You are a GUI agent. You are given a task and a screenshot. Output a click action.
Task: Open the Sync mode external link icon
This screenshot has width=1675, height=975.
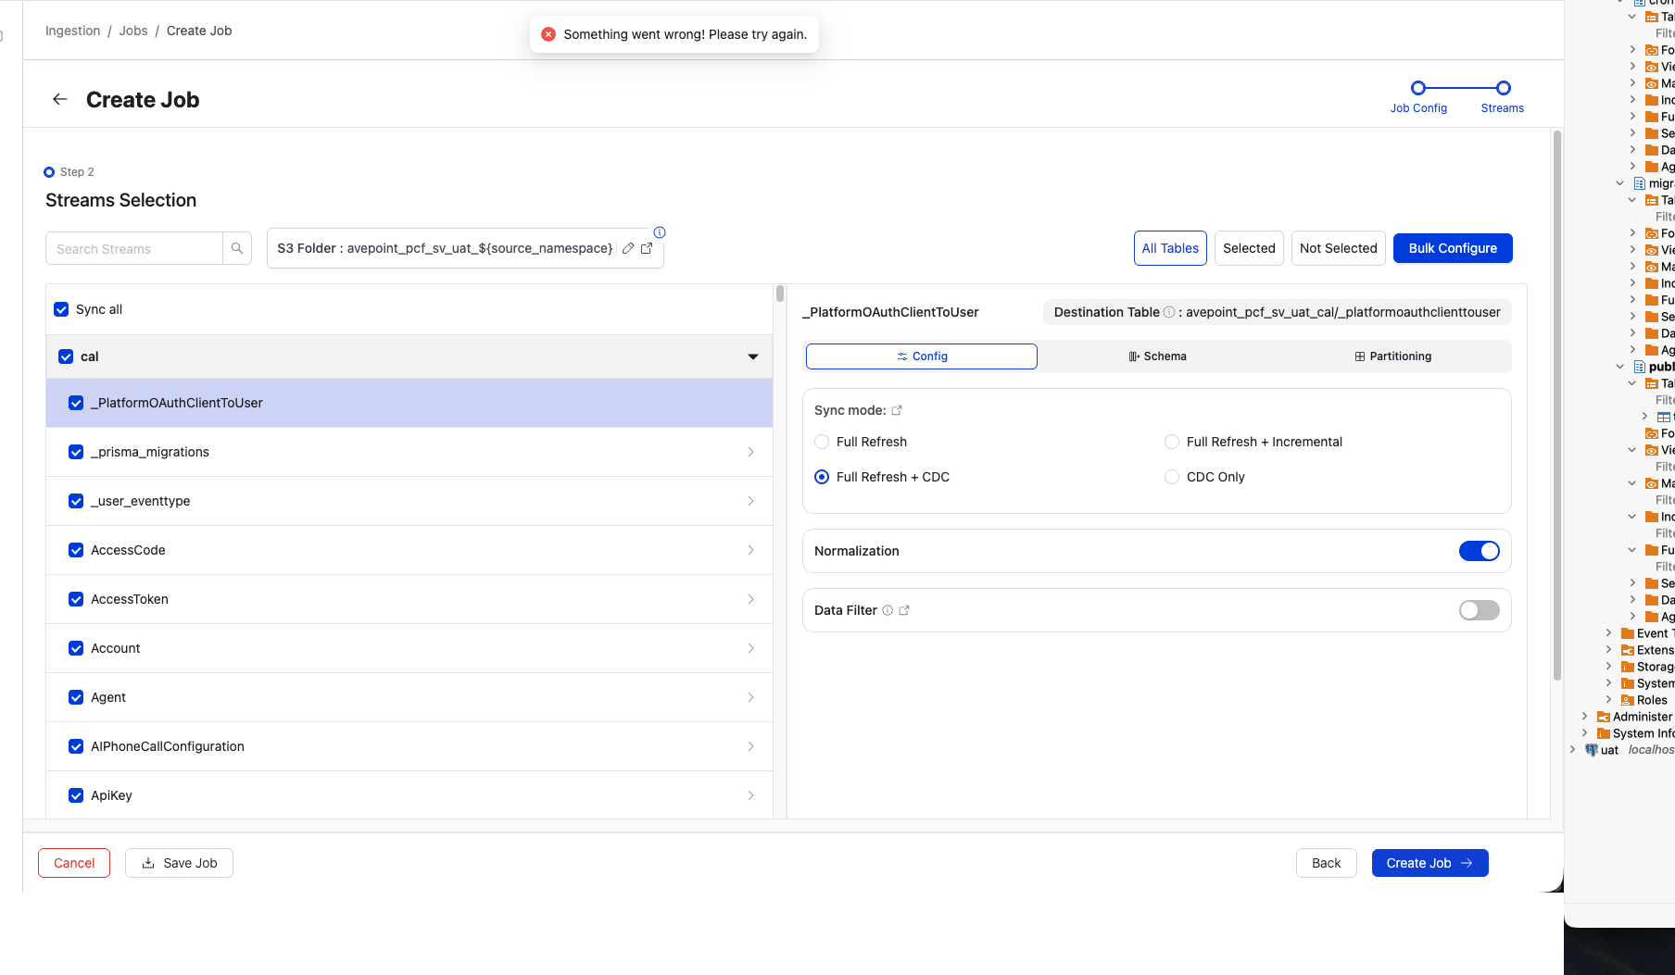pyautogui.click(x=897, y=410)
